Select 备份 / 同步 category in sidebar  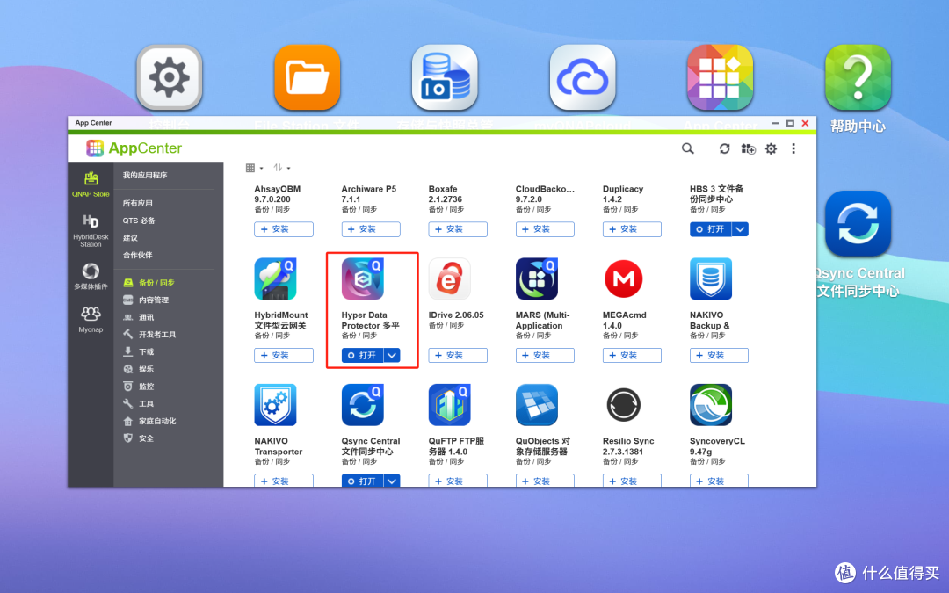(x=156, y=283)
